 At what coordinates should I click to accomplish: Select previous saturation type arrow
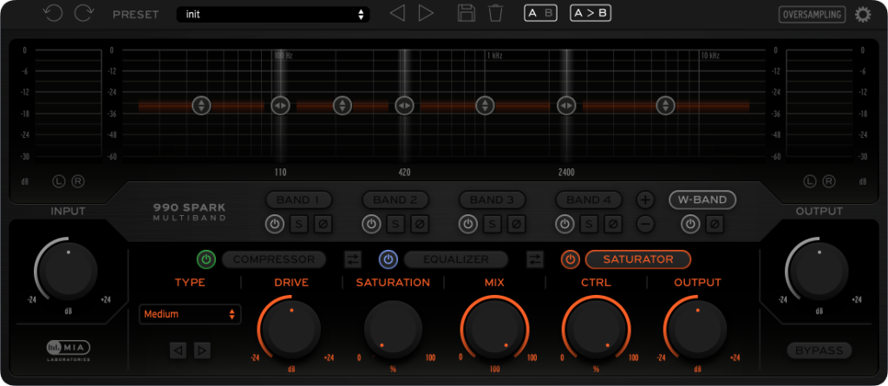(179, 350)
